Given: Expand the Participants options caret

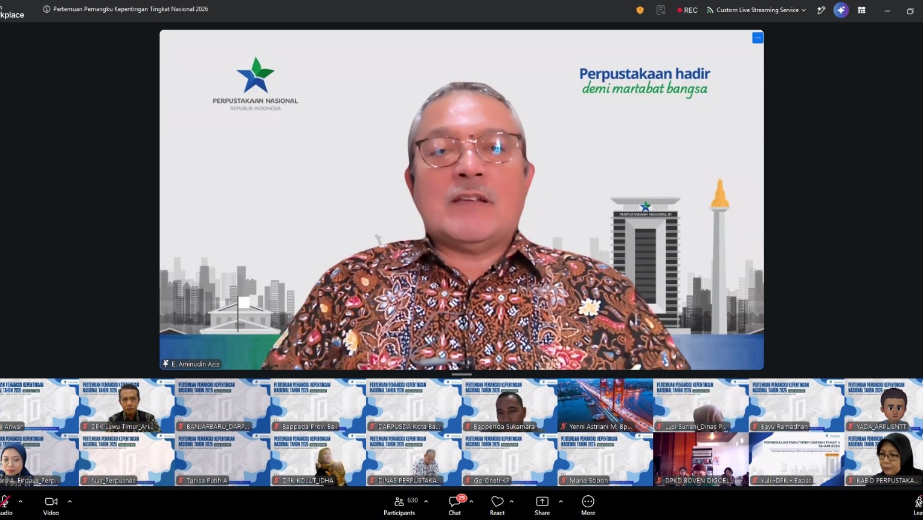Looking at the screenshot, I should click(426, 501).
